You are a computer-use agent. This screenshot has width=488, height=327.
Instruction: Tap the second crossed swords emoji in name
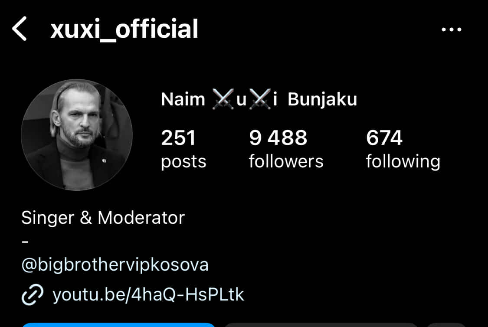click(259, 99)
